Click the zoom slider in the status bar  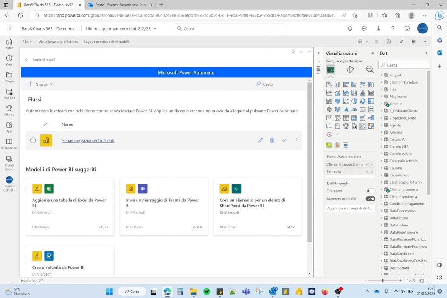(x=383, y=281)
